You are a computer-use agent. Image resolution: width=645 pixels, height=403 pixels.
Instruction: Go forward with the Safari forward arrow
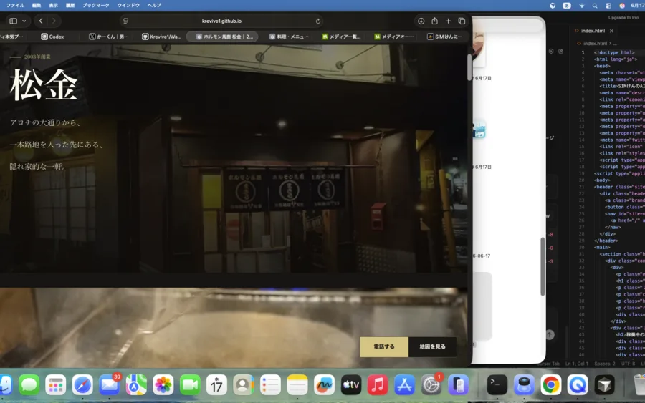pos(54,21)
